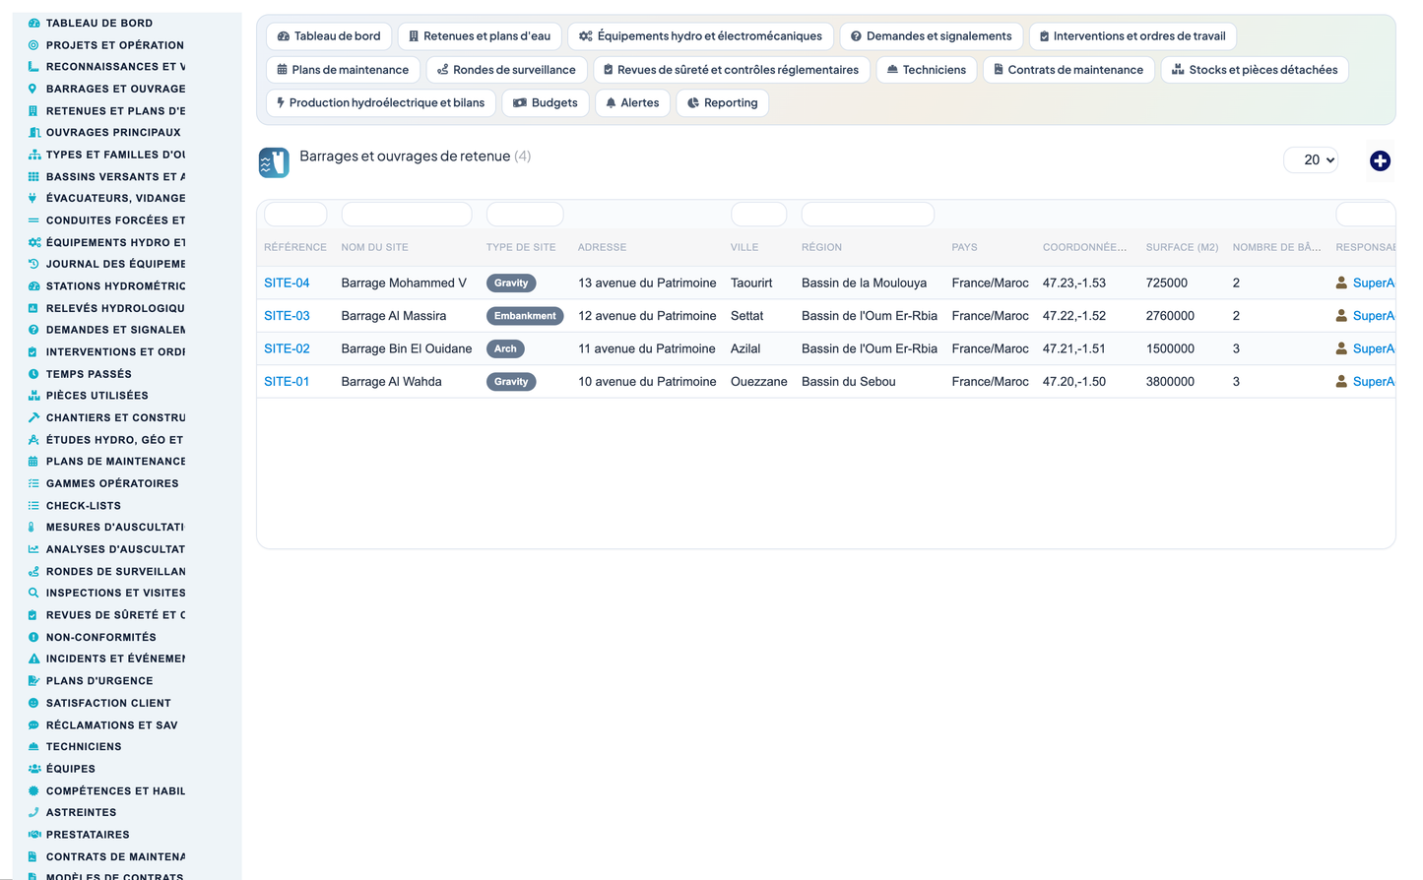Sort by the Adresse column header
The image size is (1423, 880).
click(602, 248)
